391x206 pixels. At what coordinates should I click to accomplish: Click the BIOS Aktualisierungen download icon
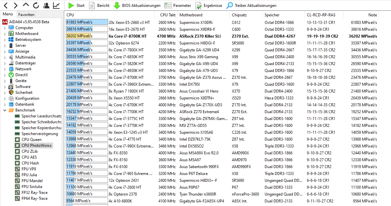point(117,5)
